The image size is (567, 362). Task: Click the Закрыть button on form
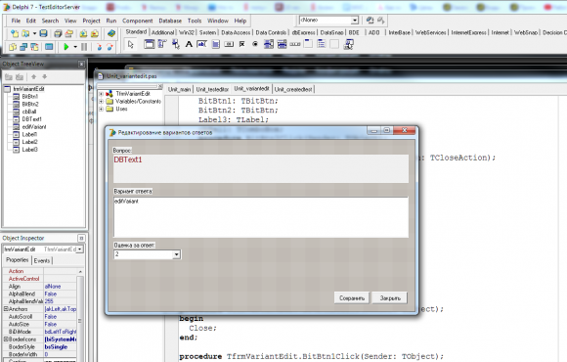coord(390,298)
